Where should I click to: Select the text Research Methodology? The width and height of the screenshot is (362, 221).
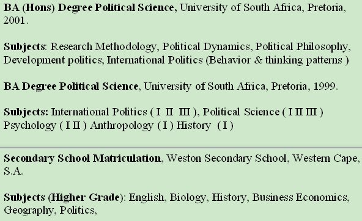[103, 47]
